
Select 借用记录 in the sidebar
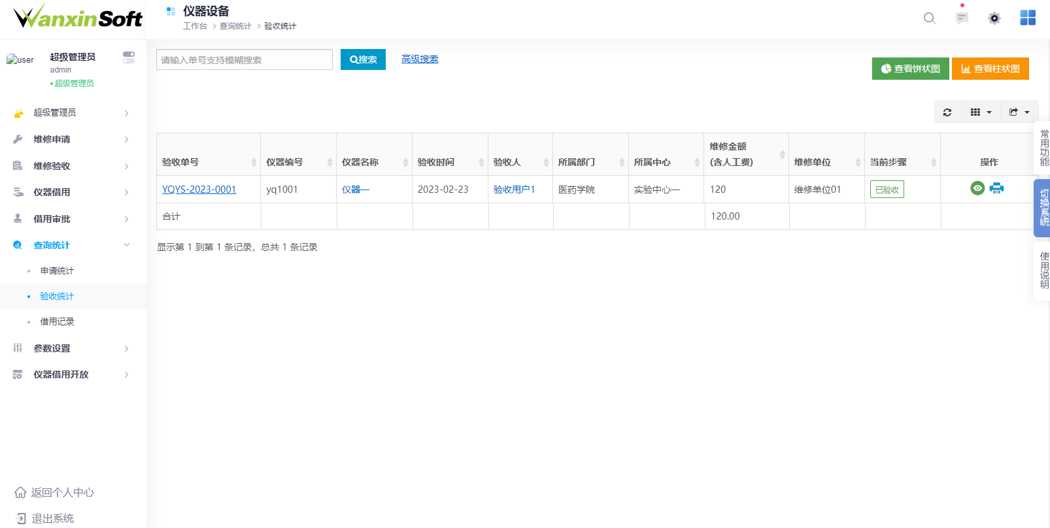57,322
